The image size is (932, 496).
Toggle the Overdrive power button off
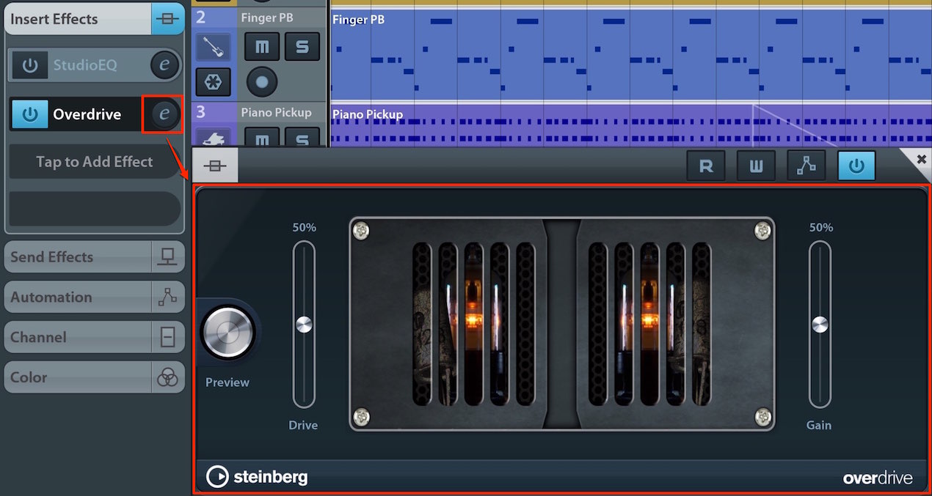[29, 114]
